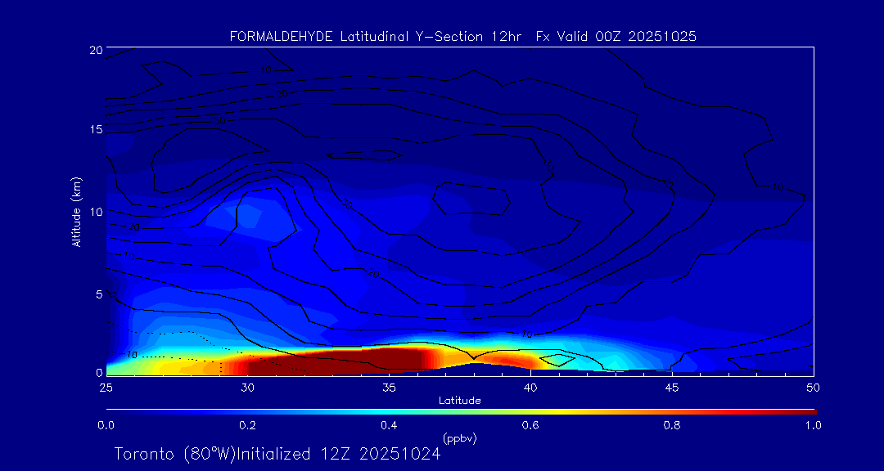Select the 0.0 colorbar tick label
The width and height of the screenshot is (884, 471).
pos(106,425)
